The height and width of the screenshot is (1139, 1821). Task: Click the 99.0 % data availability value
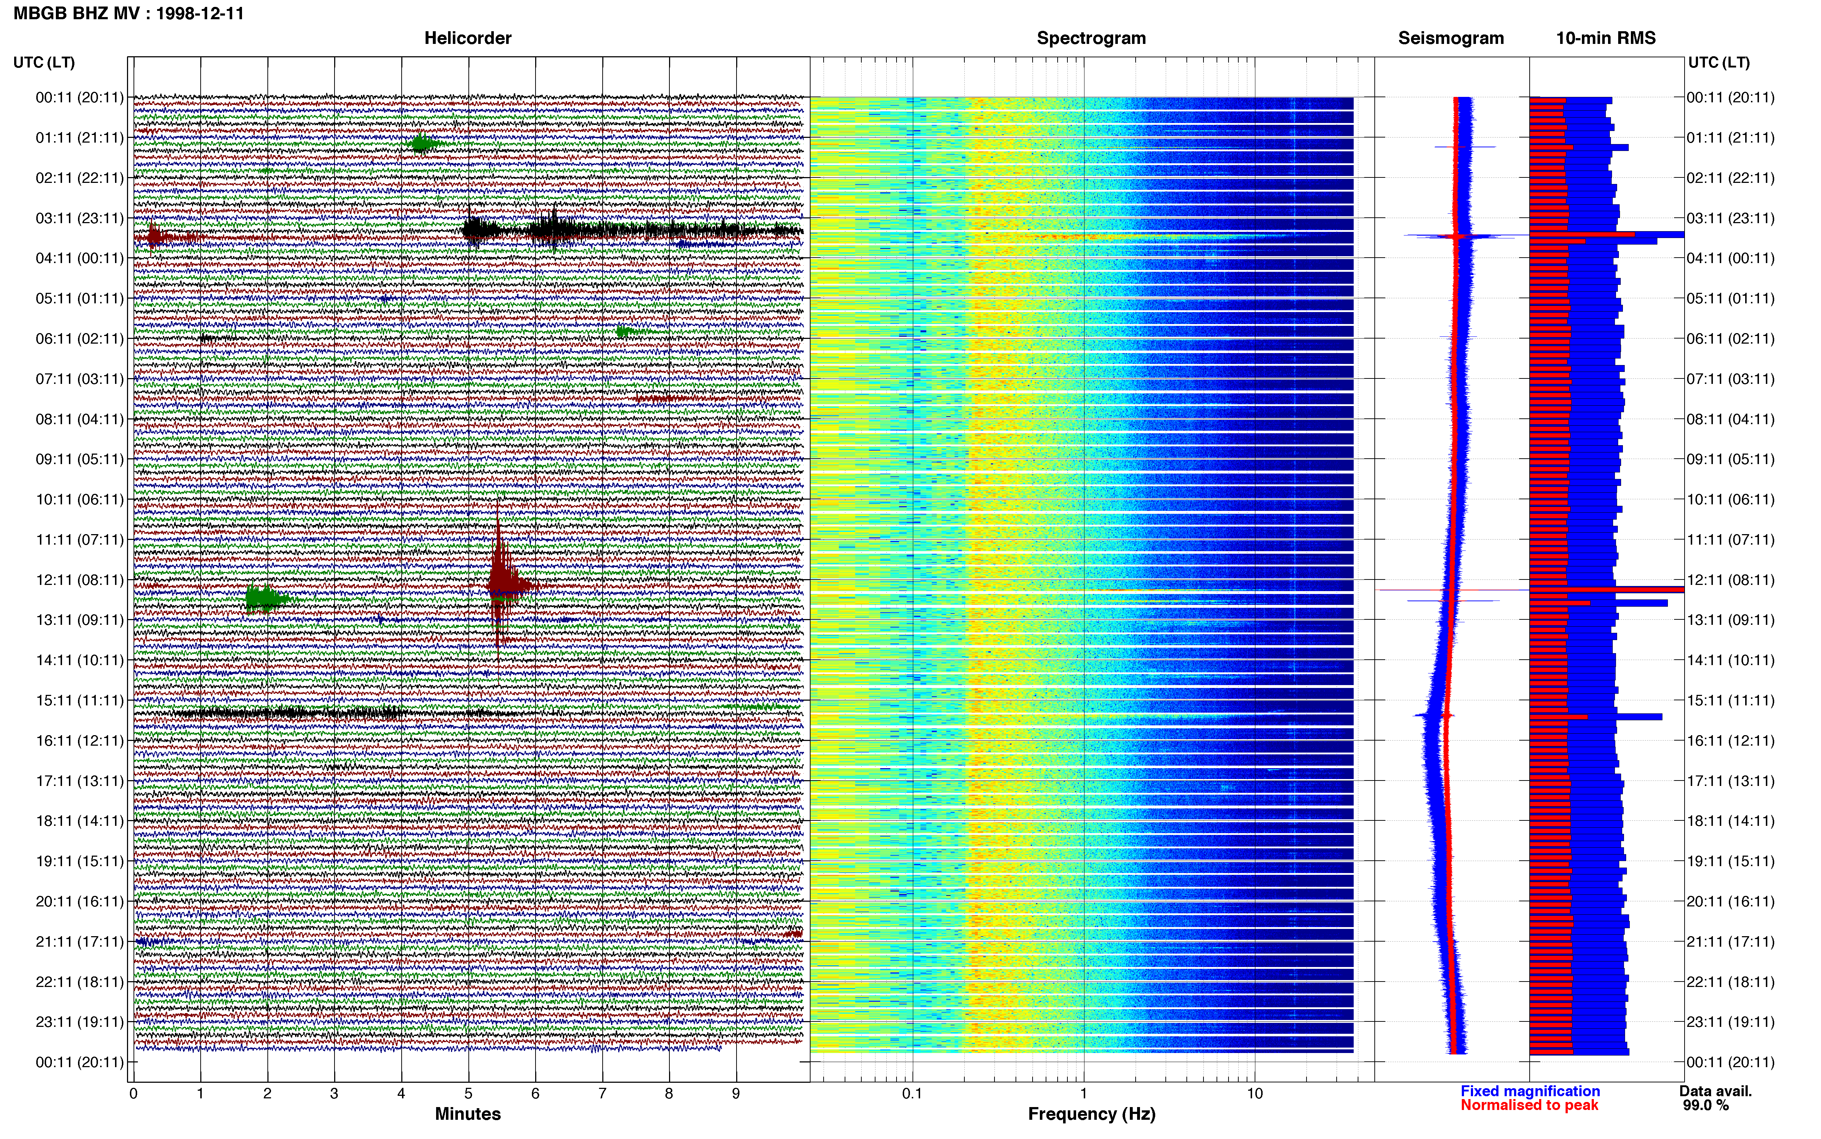(x=1706, y=1105)
